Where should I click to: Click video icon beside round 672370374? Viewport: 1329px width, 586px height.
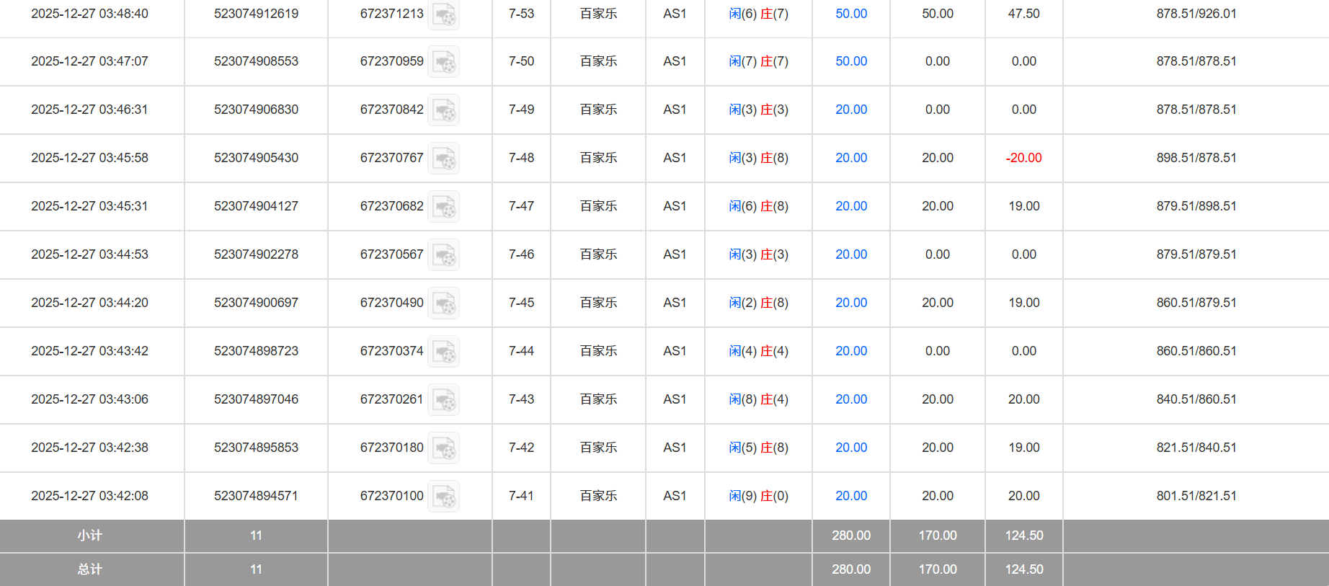[443, 352]
